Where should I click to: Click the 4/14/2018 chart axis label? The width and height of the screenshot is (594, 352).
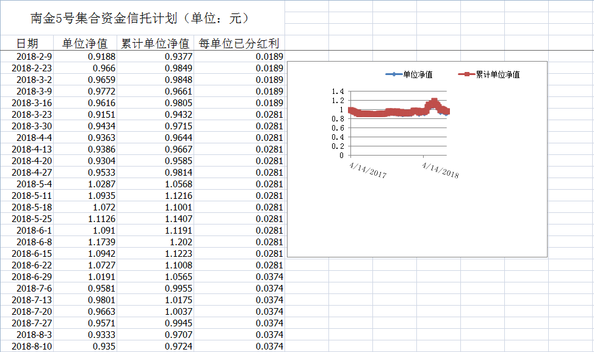tap(440, 170)
